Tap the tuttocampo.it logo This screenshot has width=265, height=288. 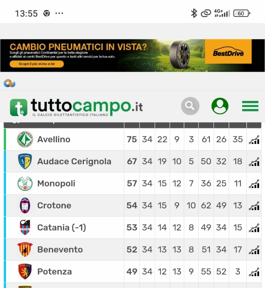(76, 107)
